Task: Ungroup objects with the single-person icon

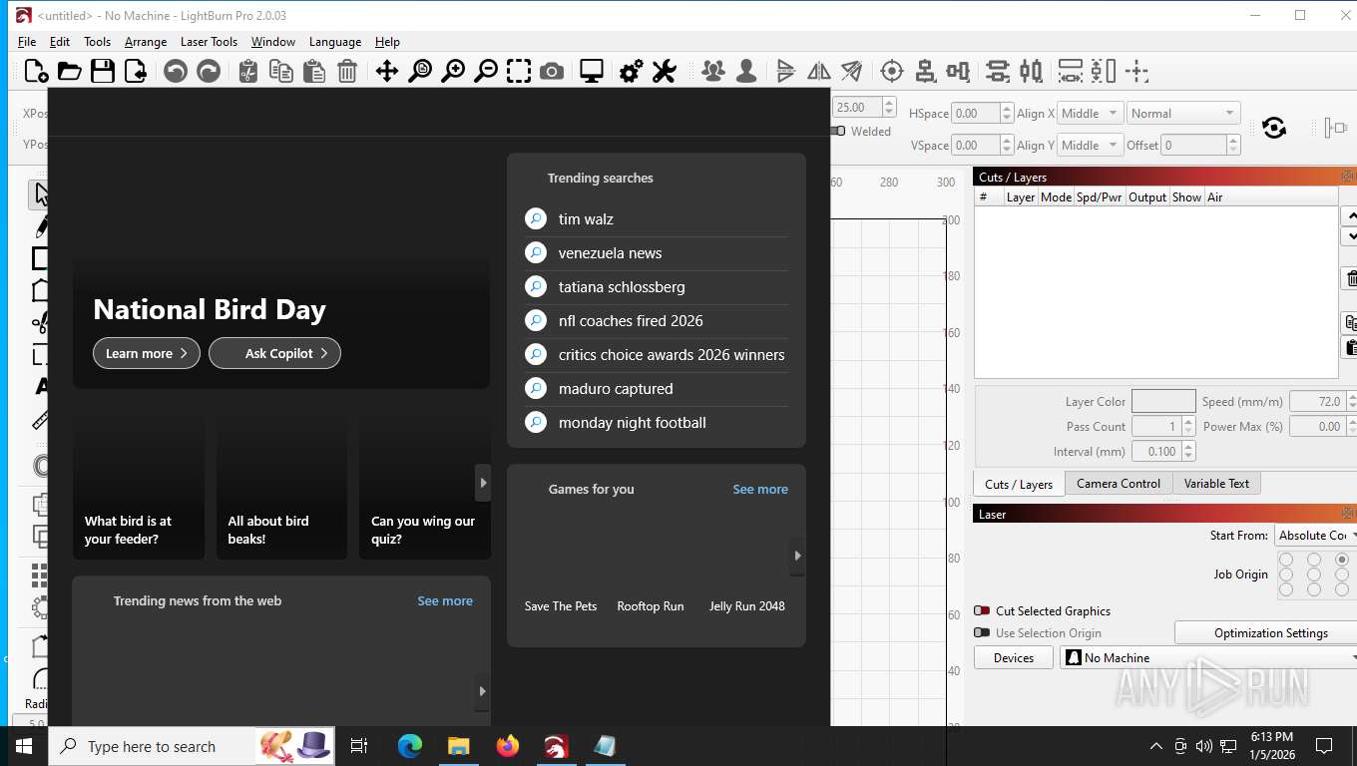Action: pyautogui.click(x=745, y=71)
